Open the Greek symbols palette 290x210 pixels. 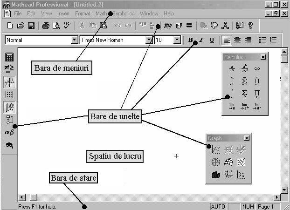pyautogui.click(x=9, y=132)
